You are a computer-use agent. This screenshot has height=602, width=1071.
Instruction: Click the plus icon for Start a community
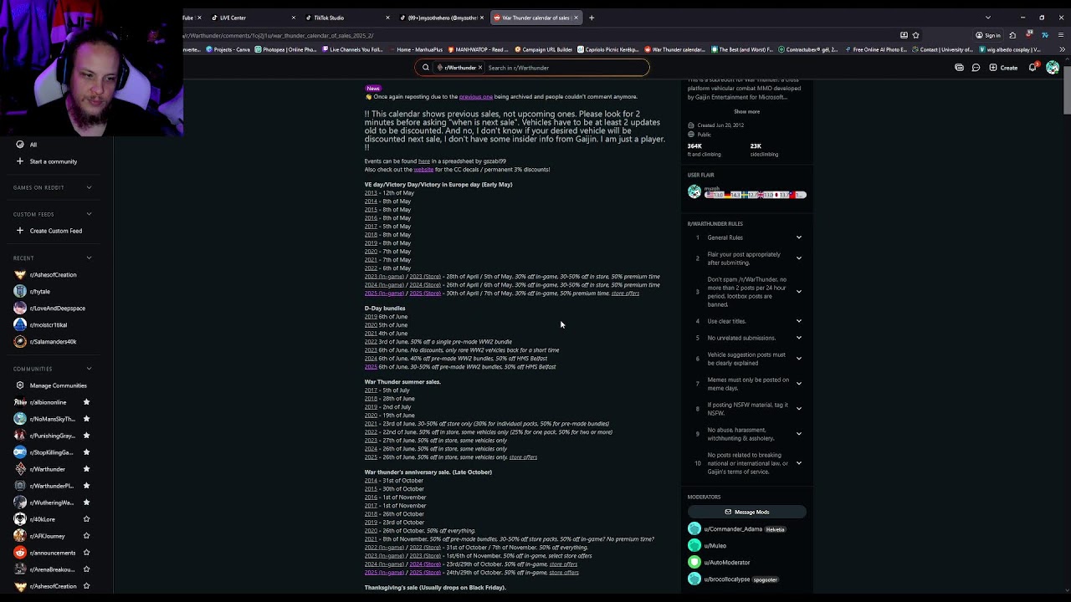(20, 161)
